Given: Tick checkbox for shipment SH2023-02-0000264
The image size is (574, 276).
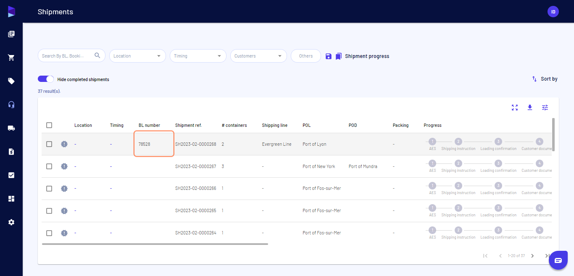Looking at the screenshot, I should [x=49, y=233].
